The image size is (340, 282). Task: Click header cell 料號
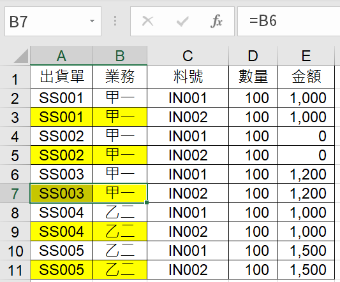click(188, 76)
